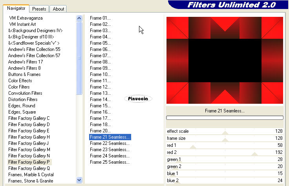This screenshot has width=289, height=186.
Task: Choose the Frame 21 Seamless... filter
Action: coord(110,137)
